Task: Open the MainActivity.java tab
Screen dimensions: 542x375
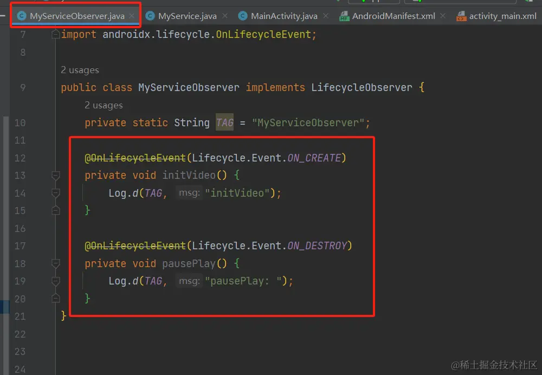Action: (x=284, y=16)
